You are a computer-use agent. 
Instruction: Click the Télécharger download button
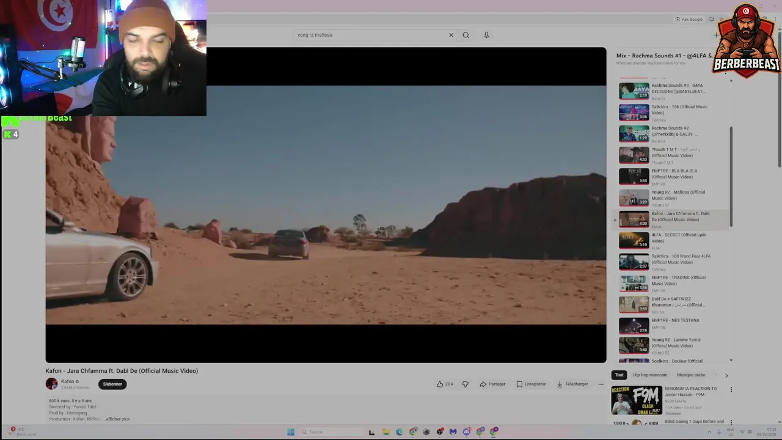coord(572,384)
